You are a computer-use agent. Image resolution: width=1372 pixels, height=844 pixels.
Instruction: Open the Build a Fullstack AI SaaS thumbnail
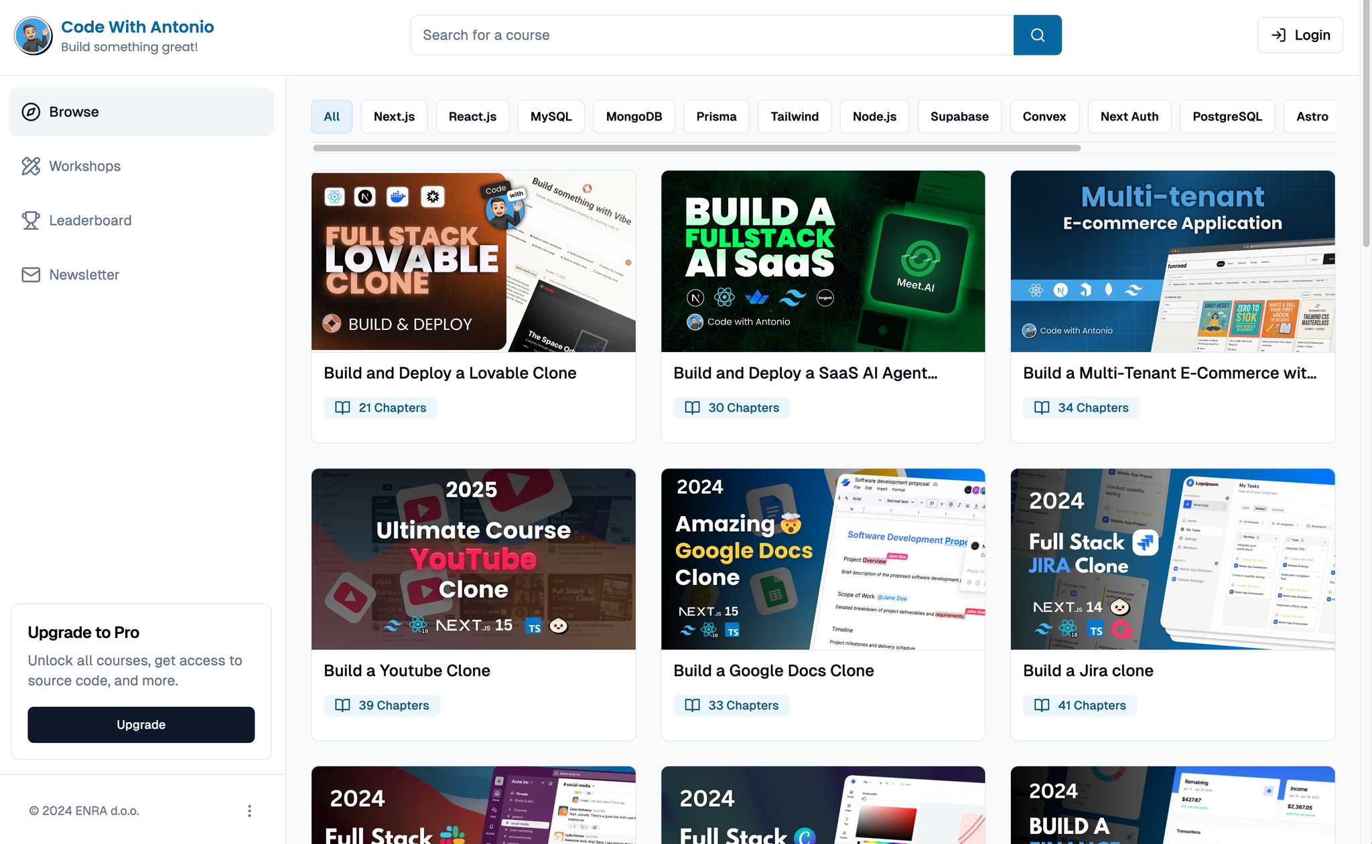click(823, 261)
